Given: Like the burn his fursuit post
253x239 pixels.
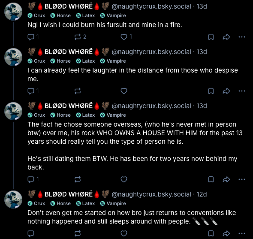Looking at the screenshot, I should pyautogui.click(x=126, y=37).
